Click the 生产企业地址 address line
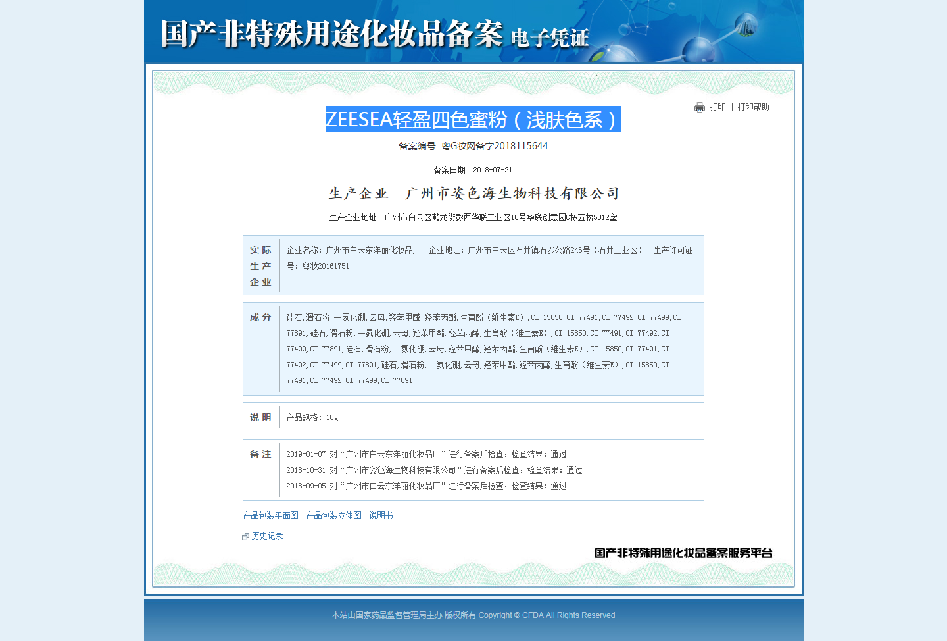Viewport: 947px width, 641px height. coord(473,217)
